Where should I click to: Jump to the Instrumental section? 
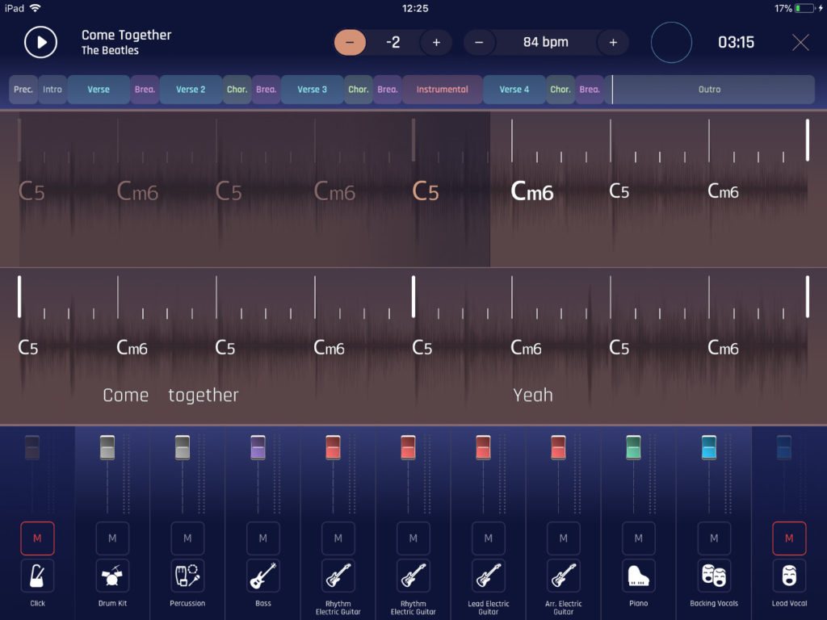442,90
